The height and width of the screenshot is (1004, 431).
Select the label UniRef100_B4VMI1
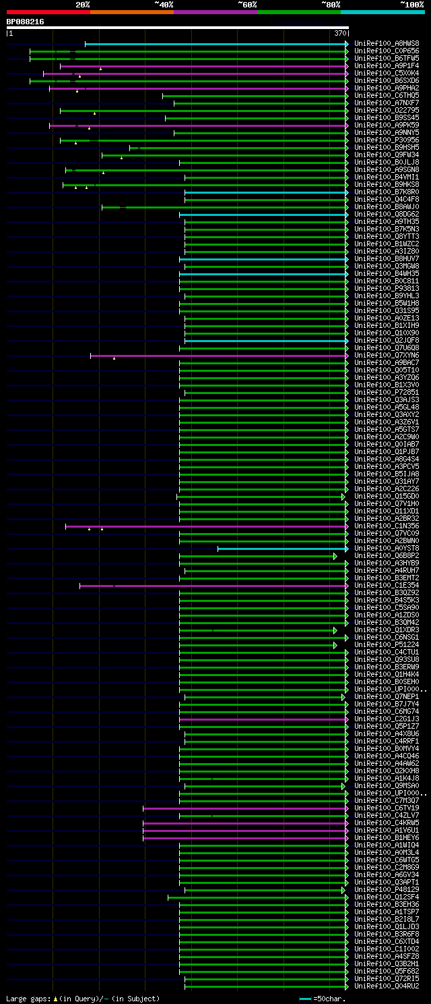(387, 177)
